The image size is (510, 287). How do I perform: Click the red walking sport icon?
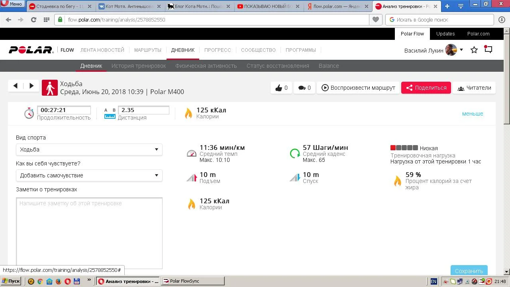tap(50, 88)
